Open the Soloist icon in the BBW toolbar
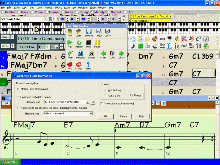Screen dimensions: 220x165 91,55
